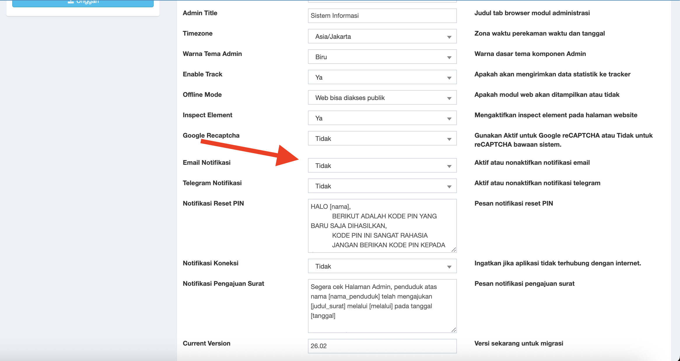Image resolution: width=680 pixels, height=361 pixels.
Task: Open the Timezone Asia/Jakarta dropdown
Action: (382, 36)
